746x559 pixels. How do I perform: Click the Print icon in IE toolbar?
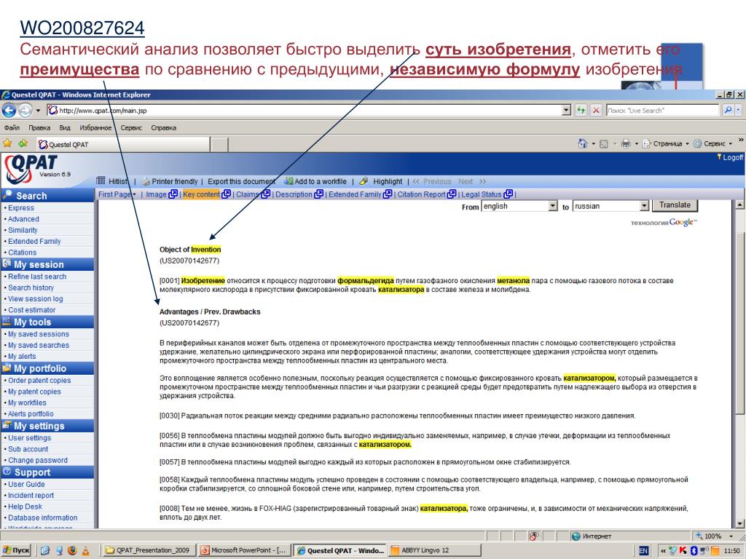[626, 143]
